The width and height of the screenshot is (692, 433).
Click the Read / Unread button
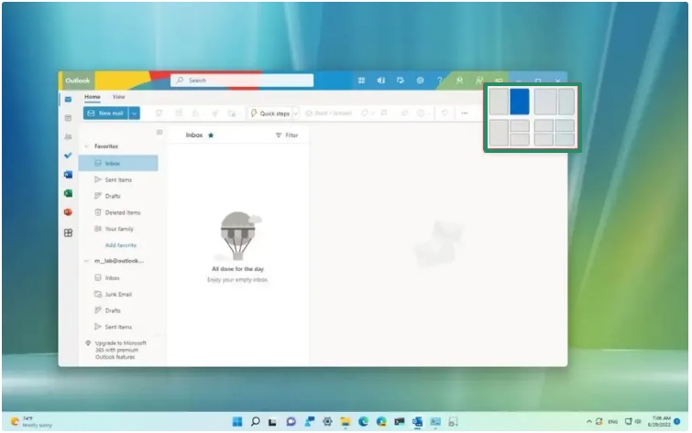tap(329, 114)
